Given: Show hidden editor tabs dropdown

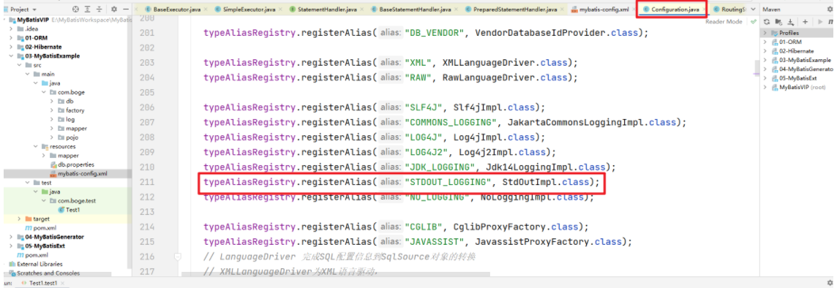Looking at the screenshot, I should (x=753, y=10).
